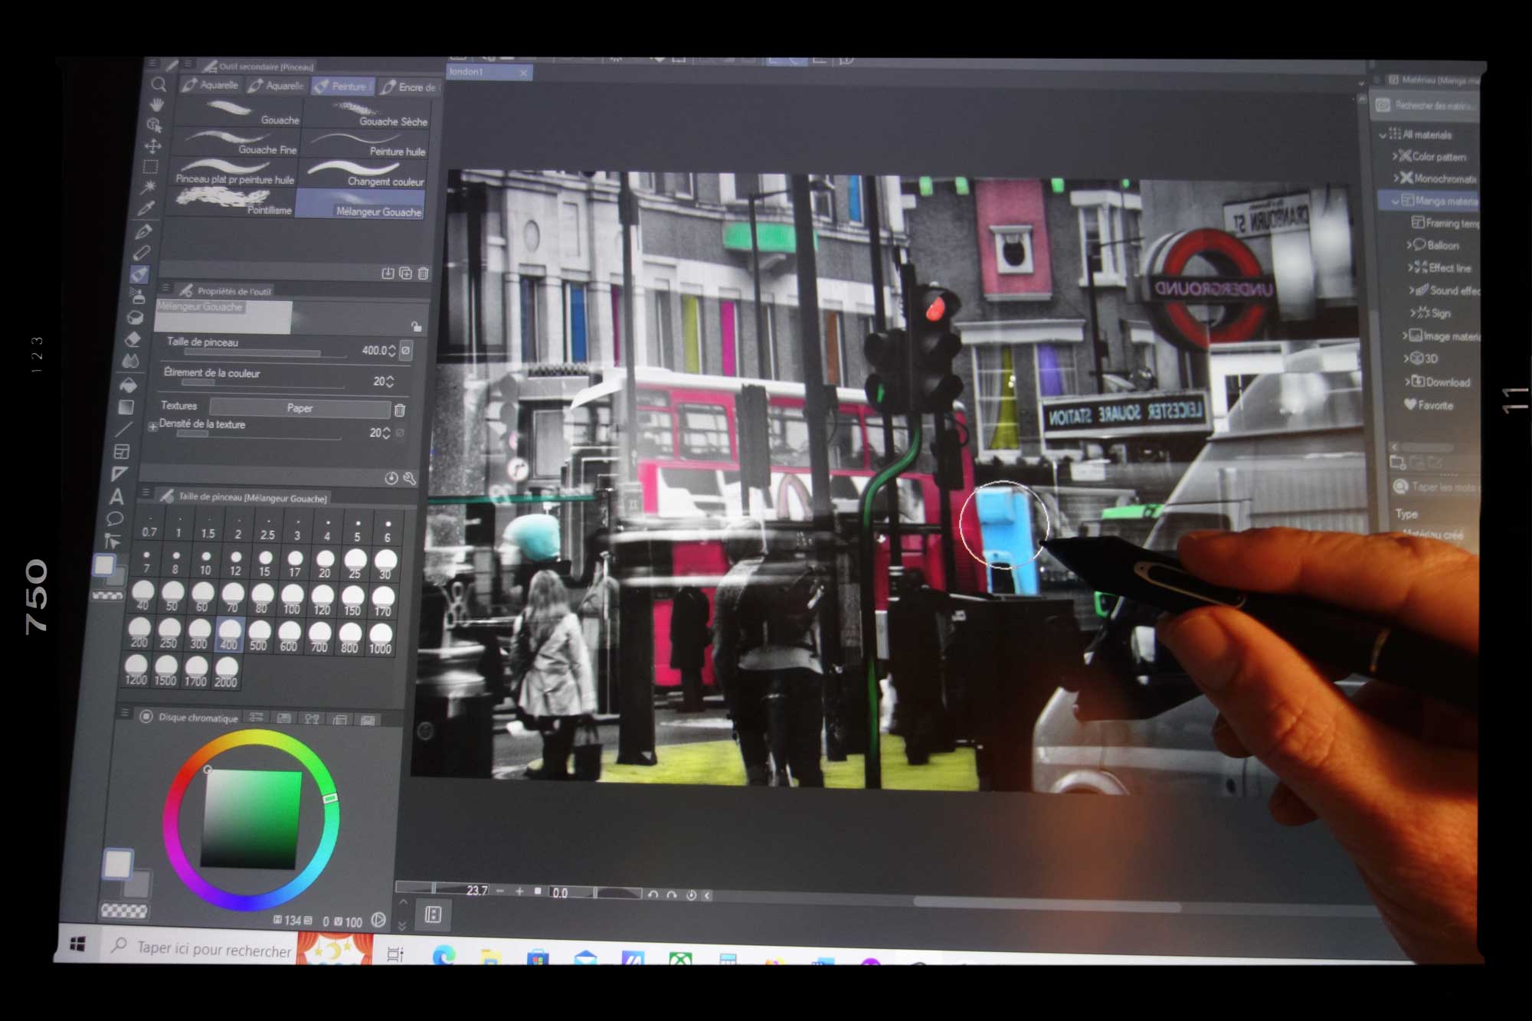Pick brush size 1000 preset

[380, 637]
